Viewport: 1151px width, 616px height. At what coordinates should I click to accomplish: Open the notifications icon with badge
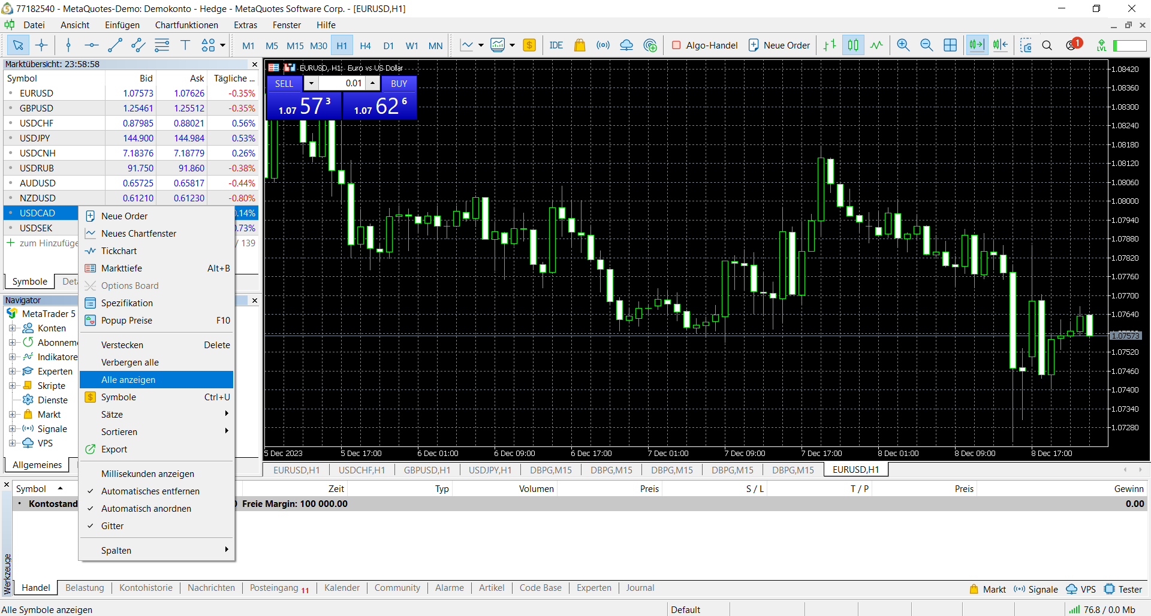click(x=1073, y=45)
